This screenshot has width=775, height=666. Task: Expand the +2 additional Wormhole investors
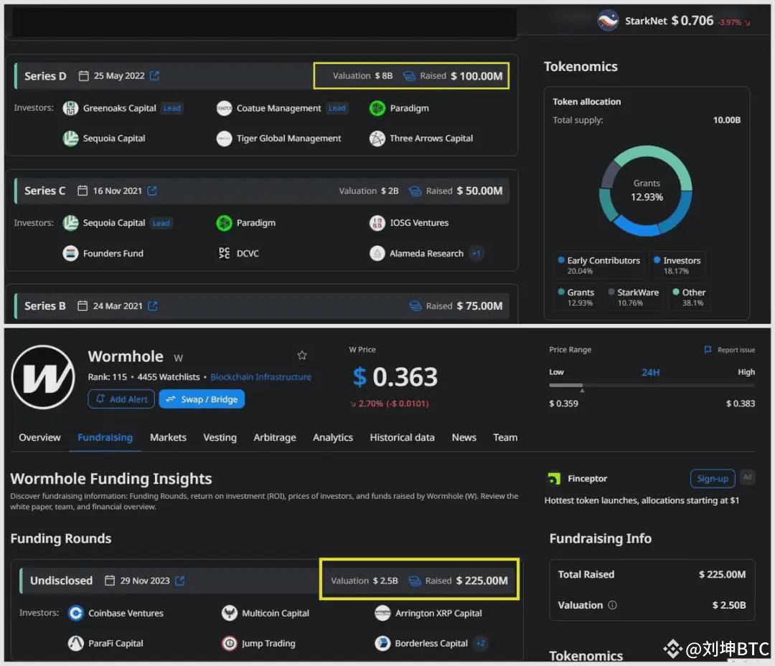[480, 643]
